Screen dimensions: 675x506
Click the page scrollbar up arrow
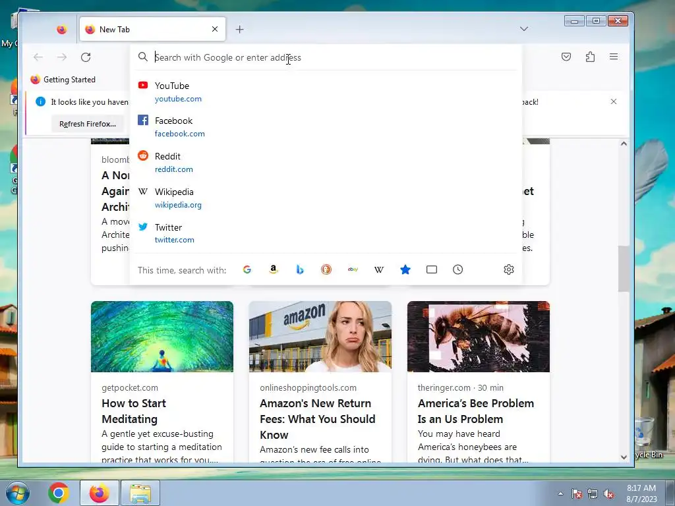pos(624,144)
